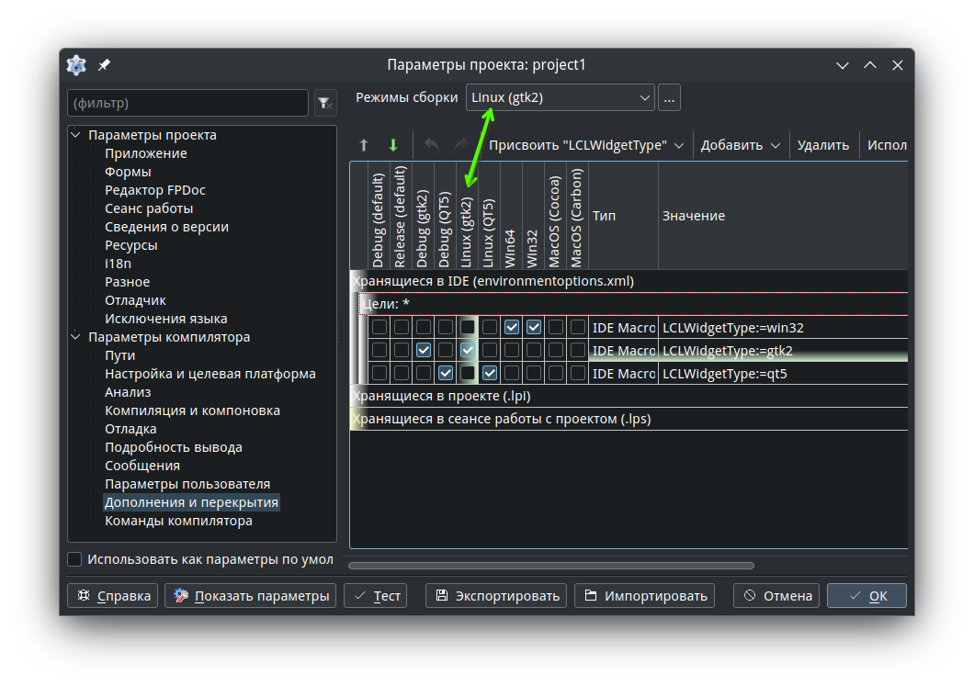Select 'Пути' in the options tree

(119, 355)
